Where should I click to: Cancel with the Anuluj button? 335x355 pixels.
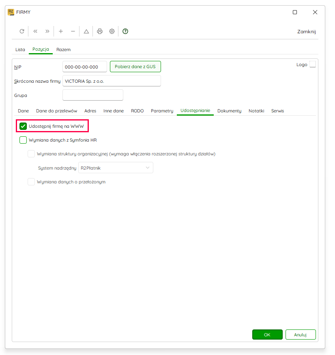[x=301, y=334]
